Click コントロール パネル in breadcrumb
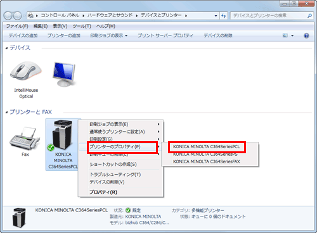Screen dimensions: 317x233 (x=60, y=15)
